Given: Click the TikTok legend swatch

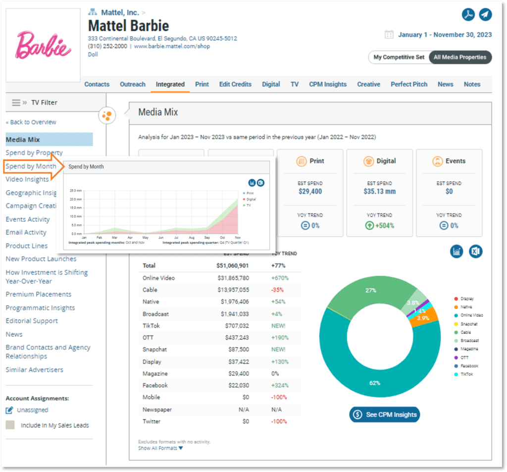Looking at the screenshot, I should pyautogui.click(x=456, y=374).
